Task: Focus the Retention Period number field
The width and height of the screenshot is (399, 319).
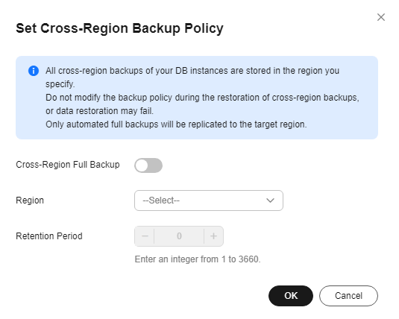Action: 179,236
